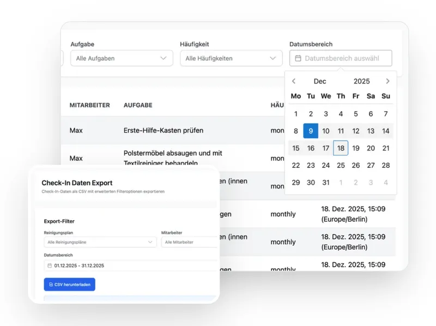
Task: Click the export date range 01.12.2025 - 31.12.2025 field
Action: pos(131,265)
